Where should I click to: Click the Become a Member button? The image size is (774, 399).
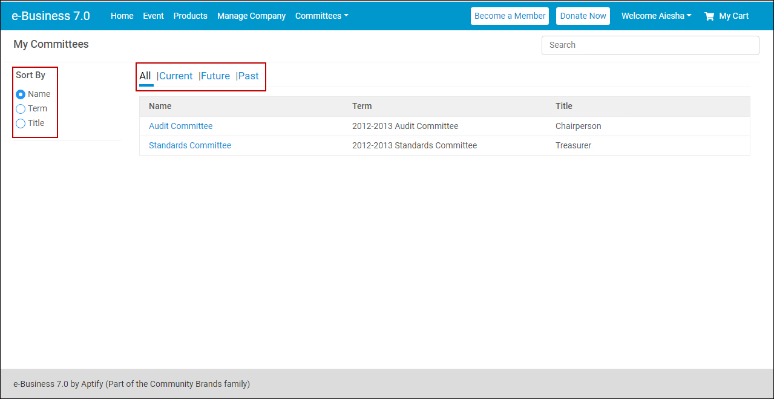[x=510, y=16]
